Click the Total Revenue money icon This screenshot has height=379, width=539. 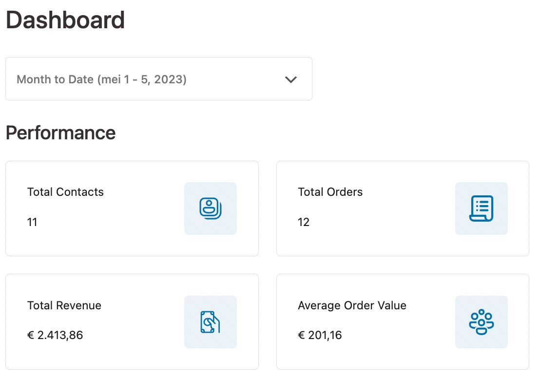click(x=211, y=322)
